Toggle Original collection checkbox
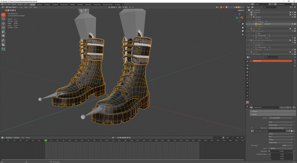This screenshot has height=163, width=297. tap(290, 52)
